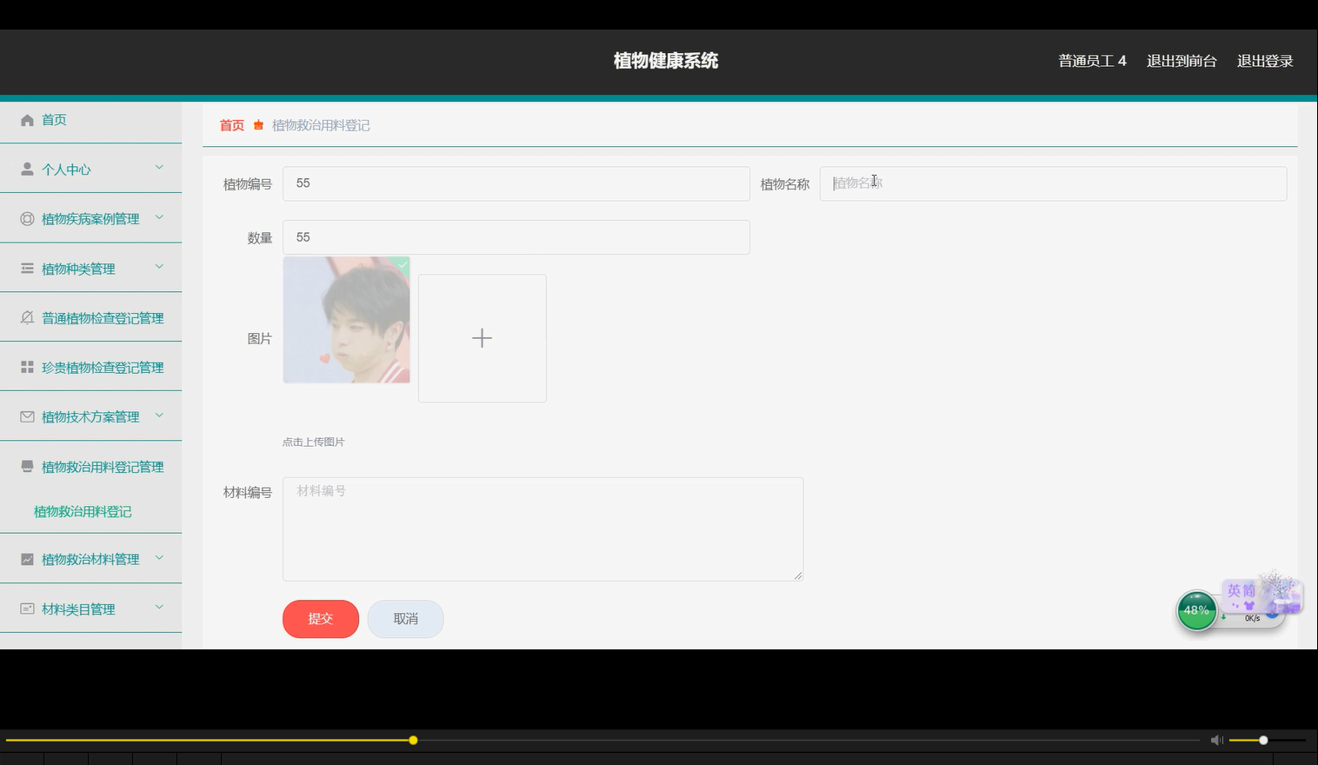Click the envelope icon for 植物技术方案管理
Image resolution: width=1318 pixels, height=765 pixels.
click(x=27, y=416)
